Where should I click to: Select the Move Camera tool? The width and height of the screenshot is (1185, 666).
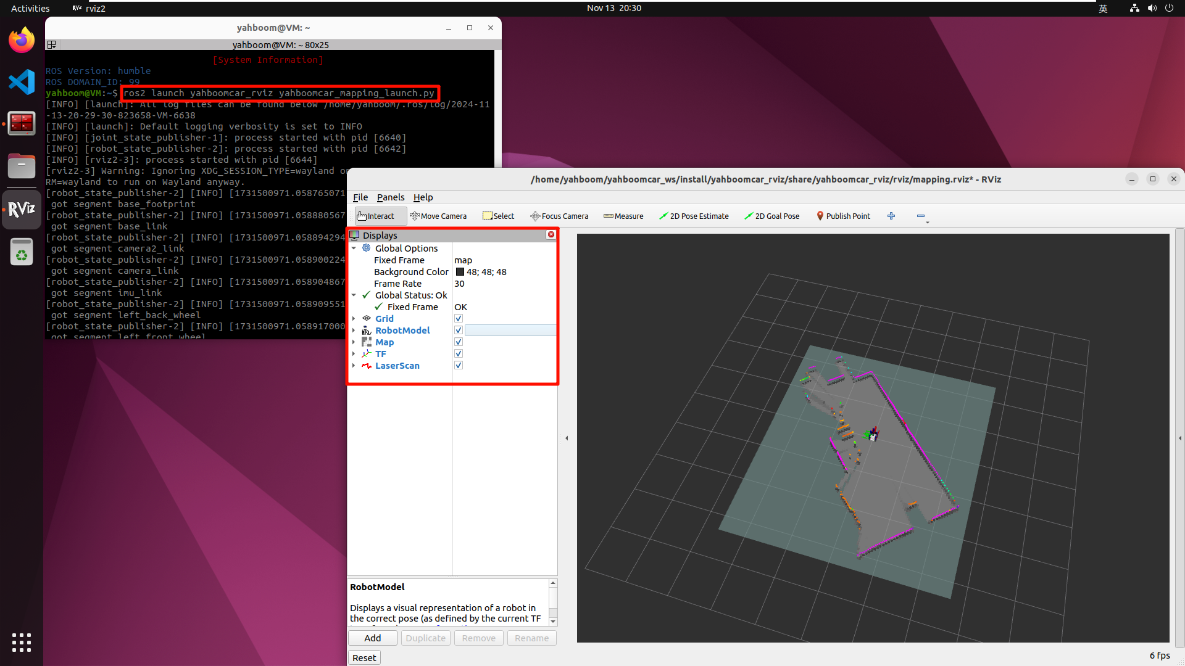(x=438, y=216)
